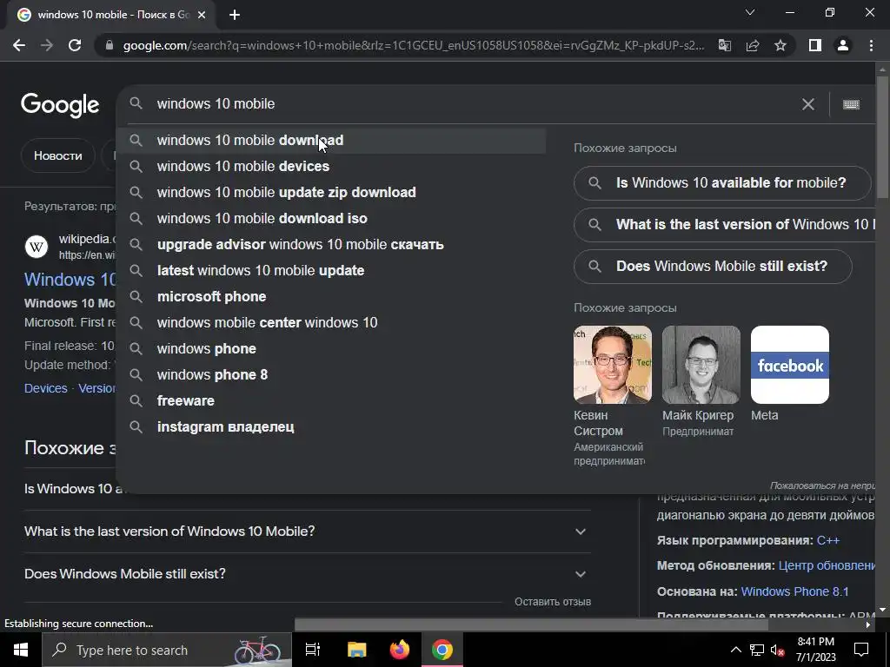Open the Chrome side panel icon

pos(815,45)
